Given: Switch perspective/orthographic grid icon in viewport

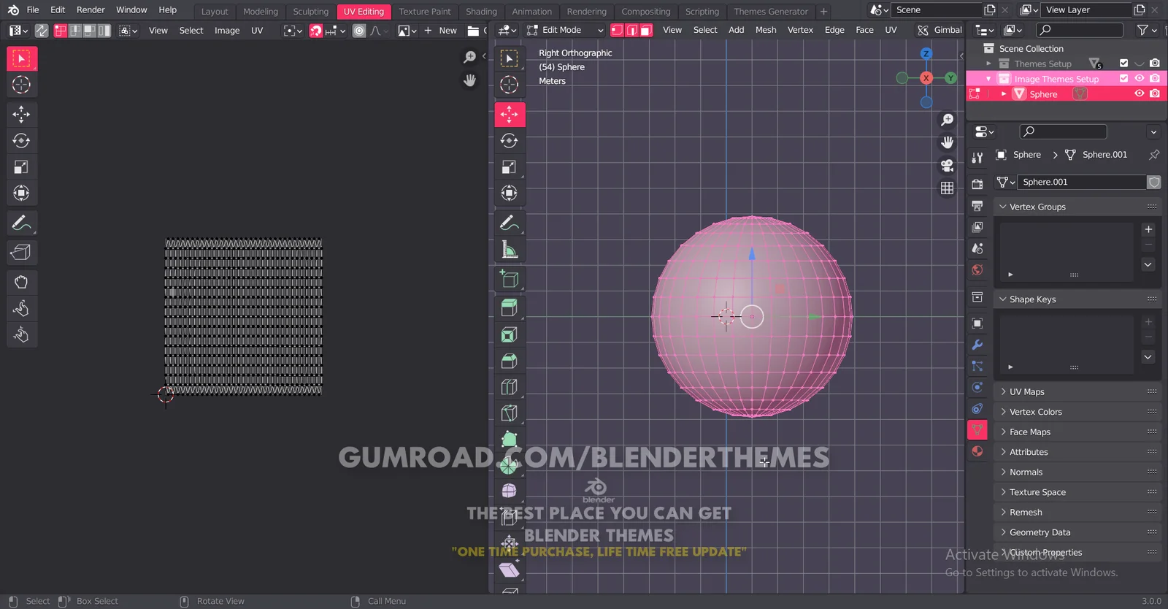Looking at the screenshot, I should tap(947, 188).
